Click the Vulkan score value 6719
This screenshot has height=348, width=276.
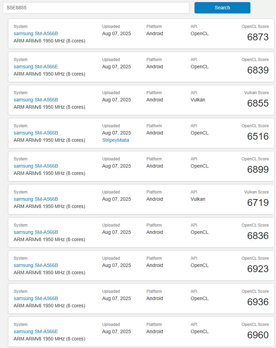tap(258, 203)
